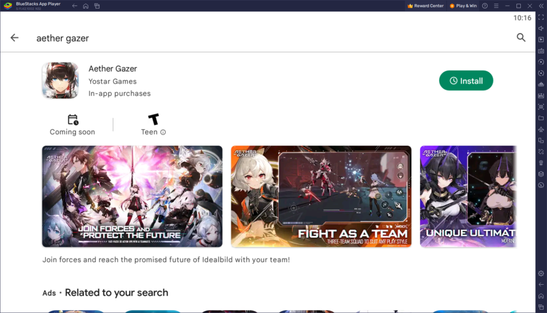The width and height of the screenshot is (547, 313).
Task: Open the Yostar Games developer page
Action: pos(112,81)
